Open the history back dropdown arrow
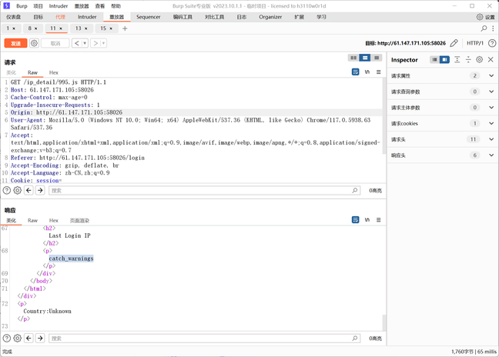This screenshot has height=357, width=499. [85, 43]
